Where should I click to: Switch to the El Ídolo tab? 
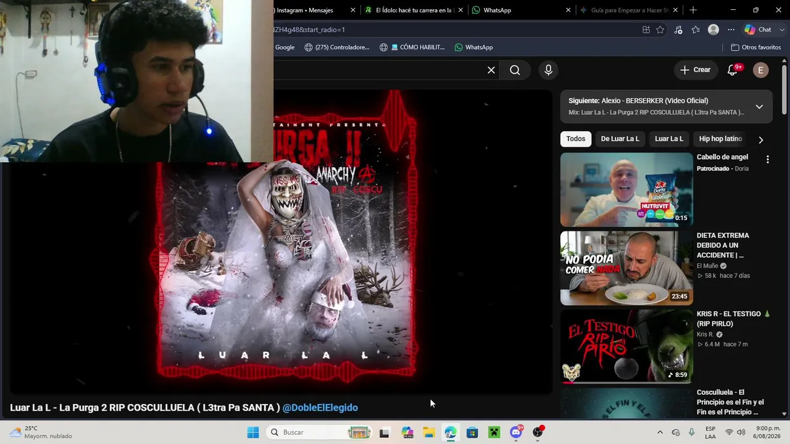414,10
